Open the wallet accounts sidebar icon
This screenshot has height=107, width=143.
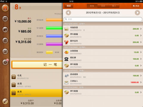click(x=5, y=30)
